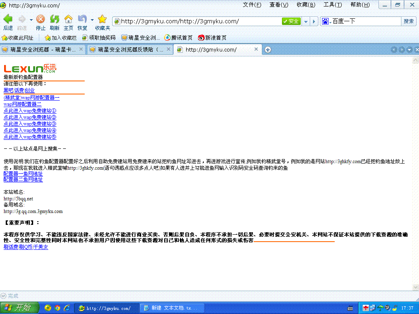Screen dimensions: 419x314
Task: Open the Restore (恢复) dropdown arrow
Action: [92, 20]
